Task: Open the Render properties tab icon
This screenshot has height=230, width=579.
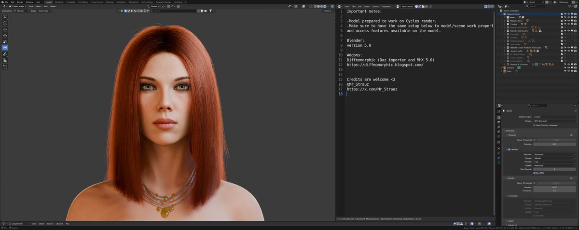Action: pyautogui.click(x=499, y=117)
